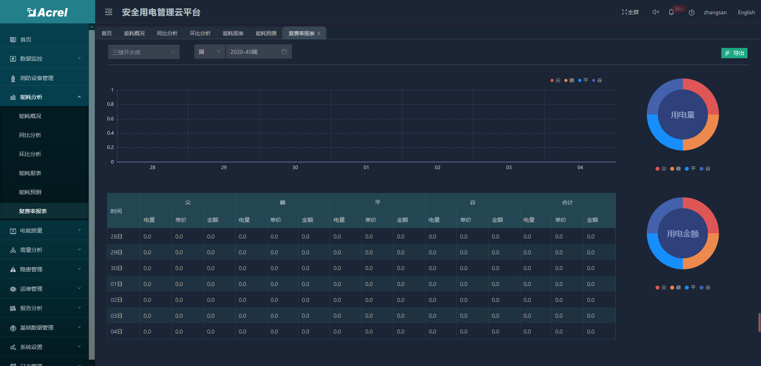Toggle 尖 series in line chart legend
The height and width of the screenshot is (366, 761).
[555, 80]
